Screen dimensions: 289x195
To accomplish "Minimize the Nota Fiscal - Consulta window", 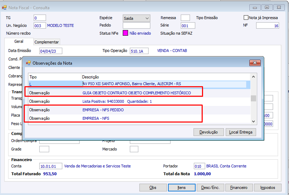I will [x=255, y=7].
